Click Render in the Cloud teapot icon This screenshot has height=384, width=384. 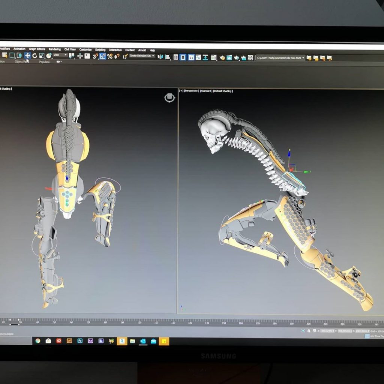[x=243, y=58]
